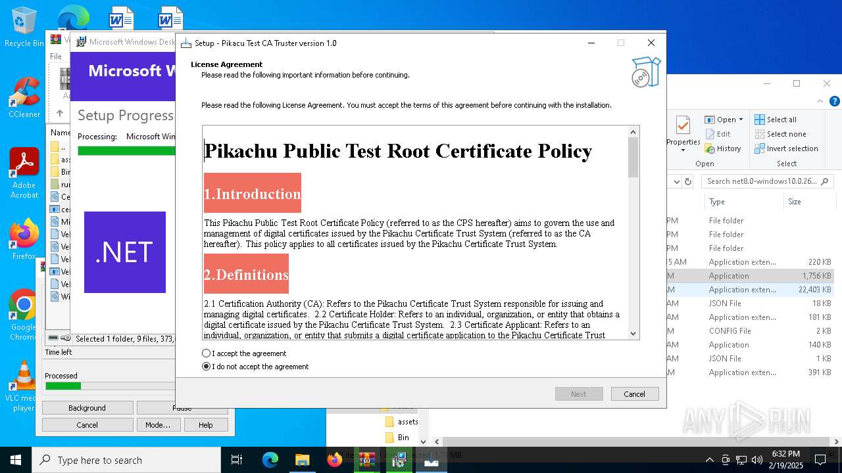
Task: Click the Pikachu Public Test Root Certificate Policy title
Action: [398, 151]
